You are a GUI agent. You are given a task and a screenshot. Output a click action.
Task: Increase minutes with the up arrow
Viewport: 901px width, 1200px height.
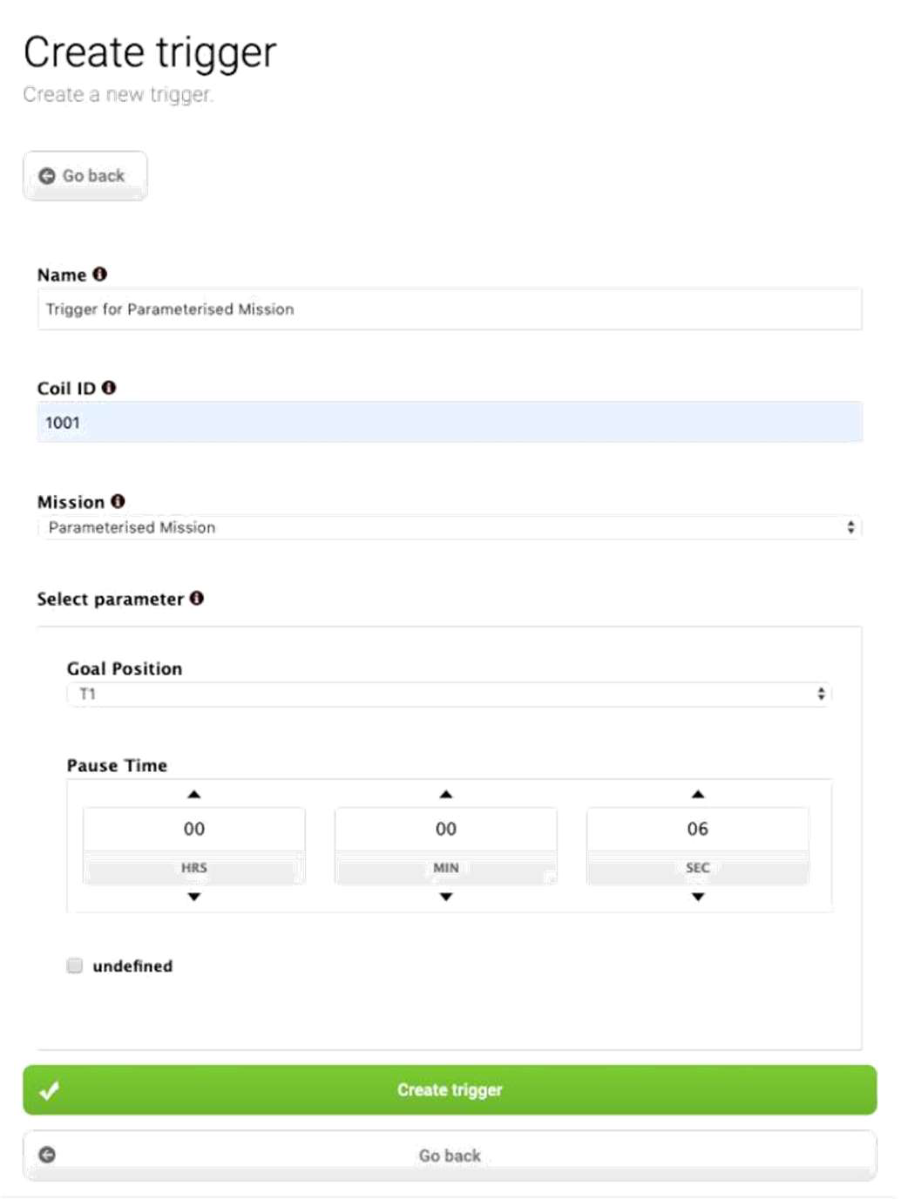click(446, 794)
